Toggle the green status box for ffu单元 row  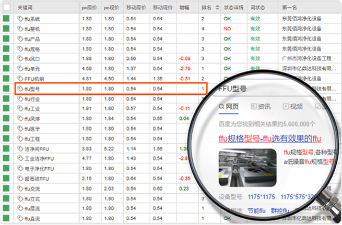coord(6,69)
